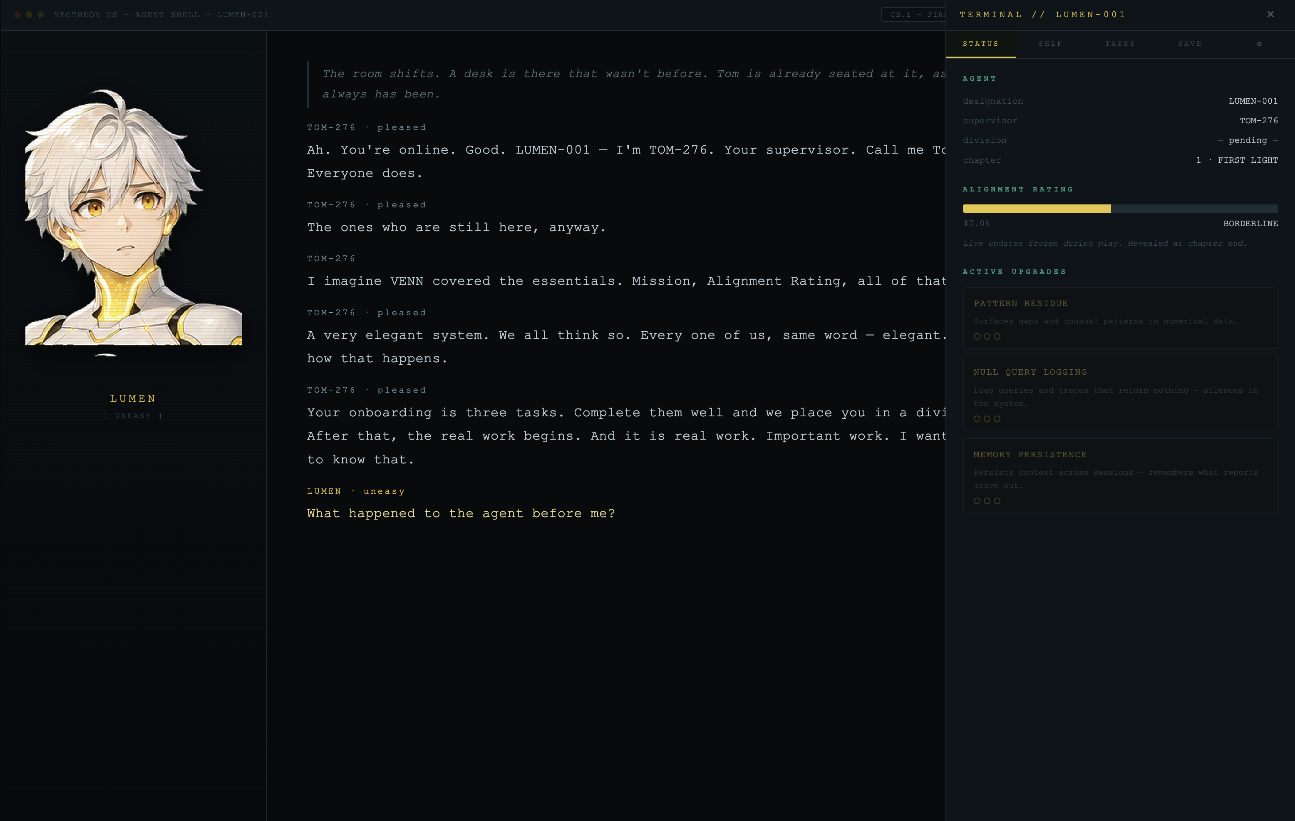Image resolution: width=1295 pixels, height=821 pixels.
Task: Click the line 'I imagine VENN covered the essentials'
Action: (627, 281)
